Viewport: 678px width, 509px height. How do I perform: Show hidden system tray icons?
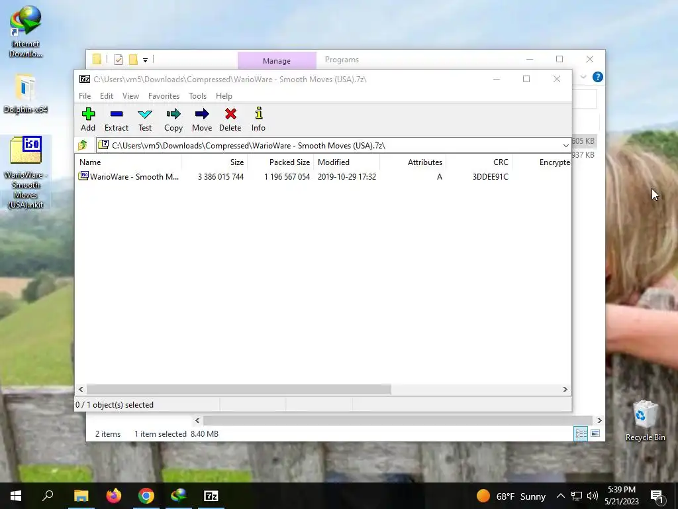point(560,496)
